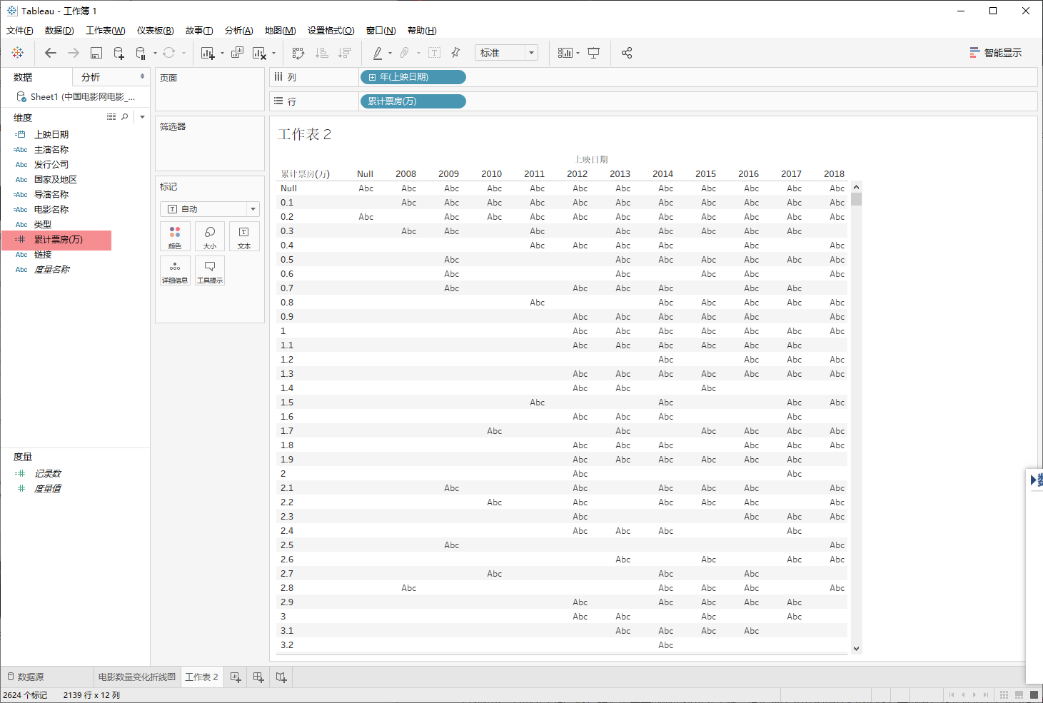Click new story icon at bottom tabs

(281, 677)
